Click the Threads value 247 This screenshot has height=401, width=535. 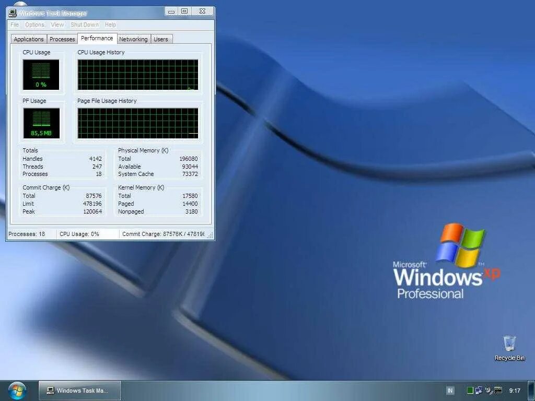tap(97, 167)
